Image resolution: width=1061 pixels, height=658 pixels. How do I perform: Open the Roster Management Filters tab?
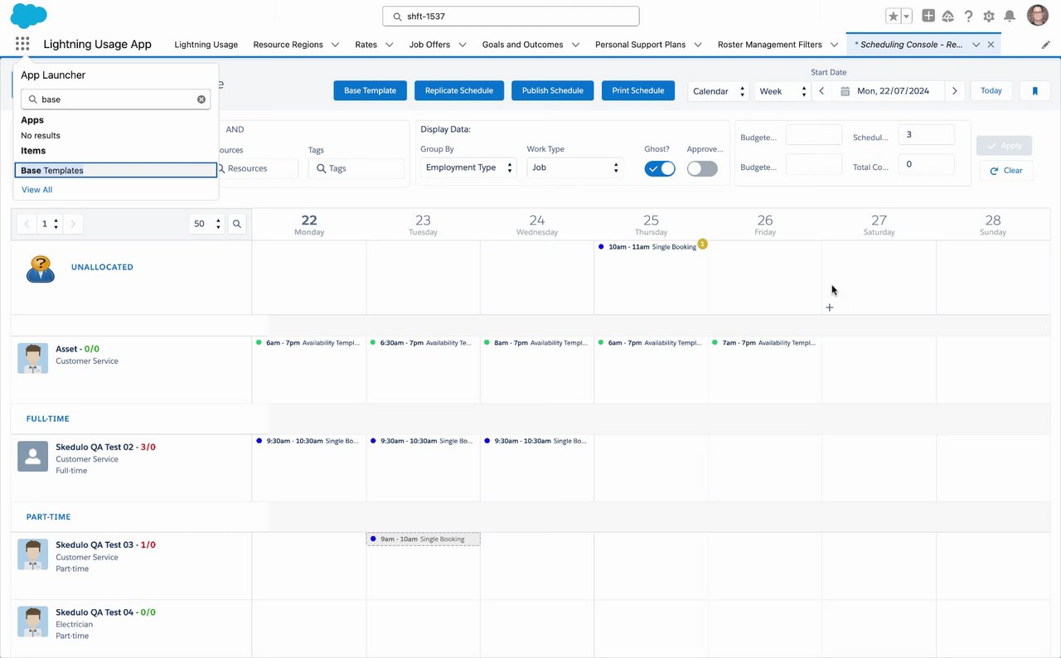click(770, 45)
